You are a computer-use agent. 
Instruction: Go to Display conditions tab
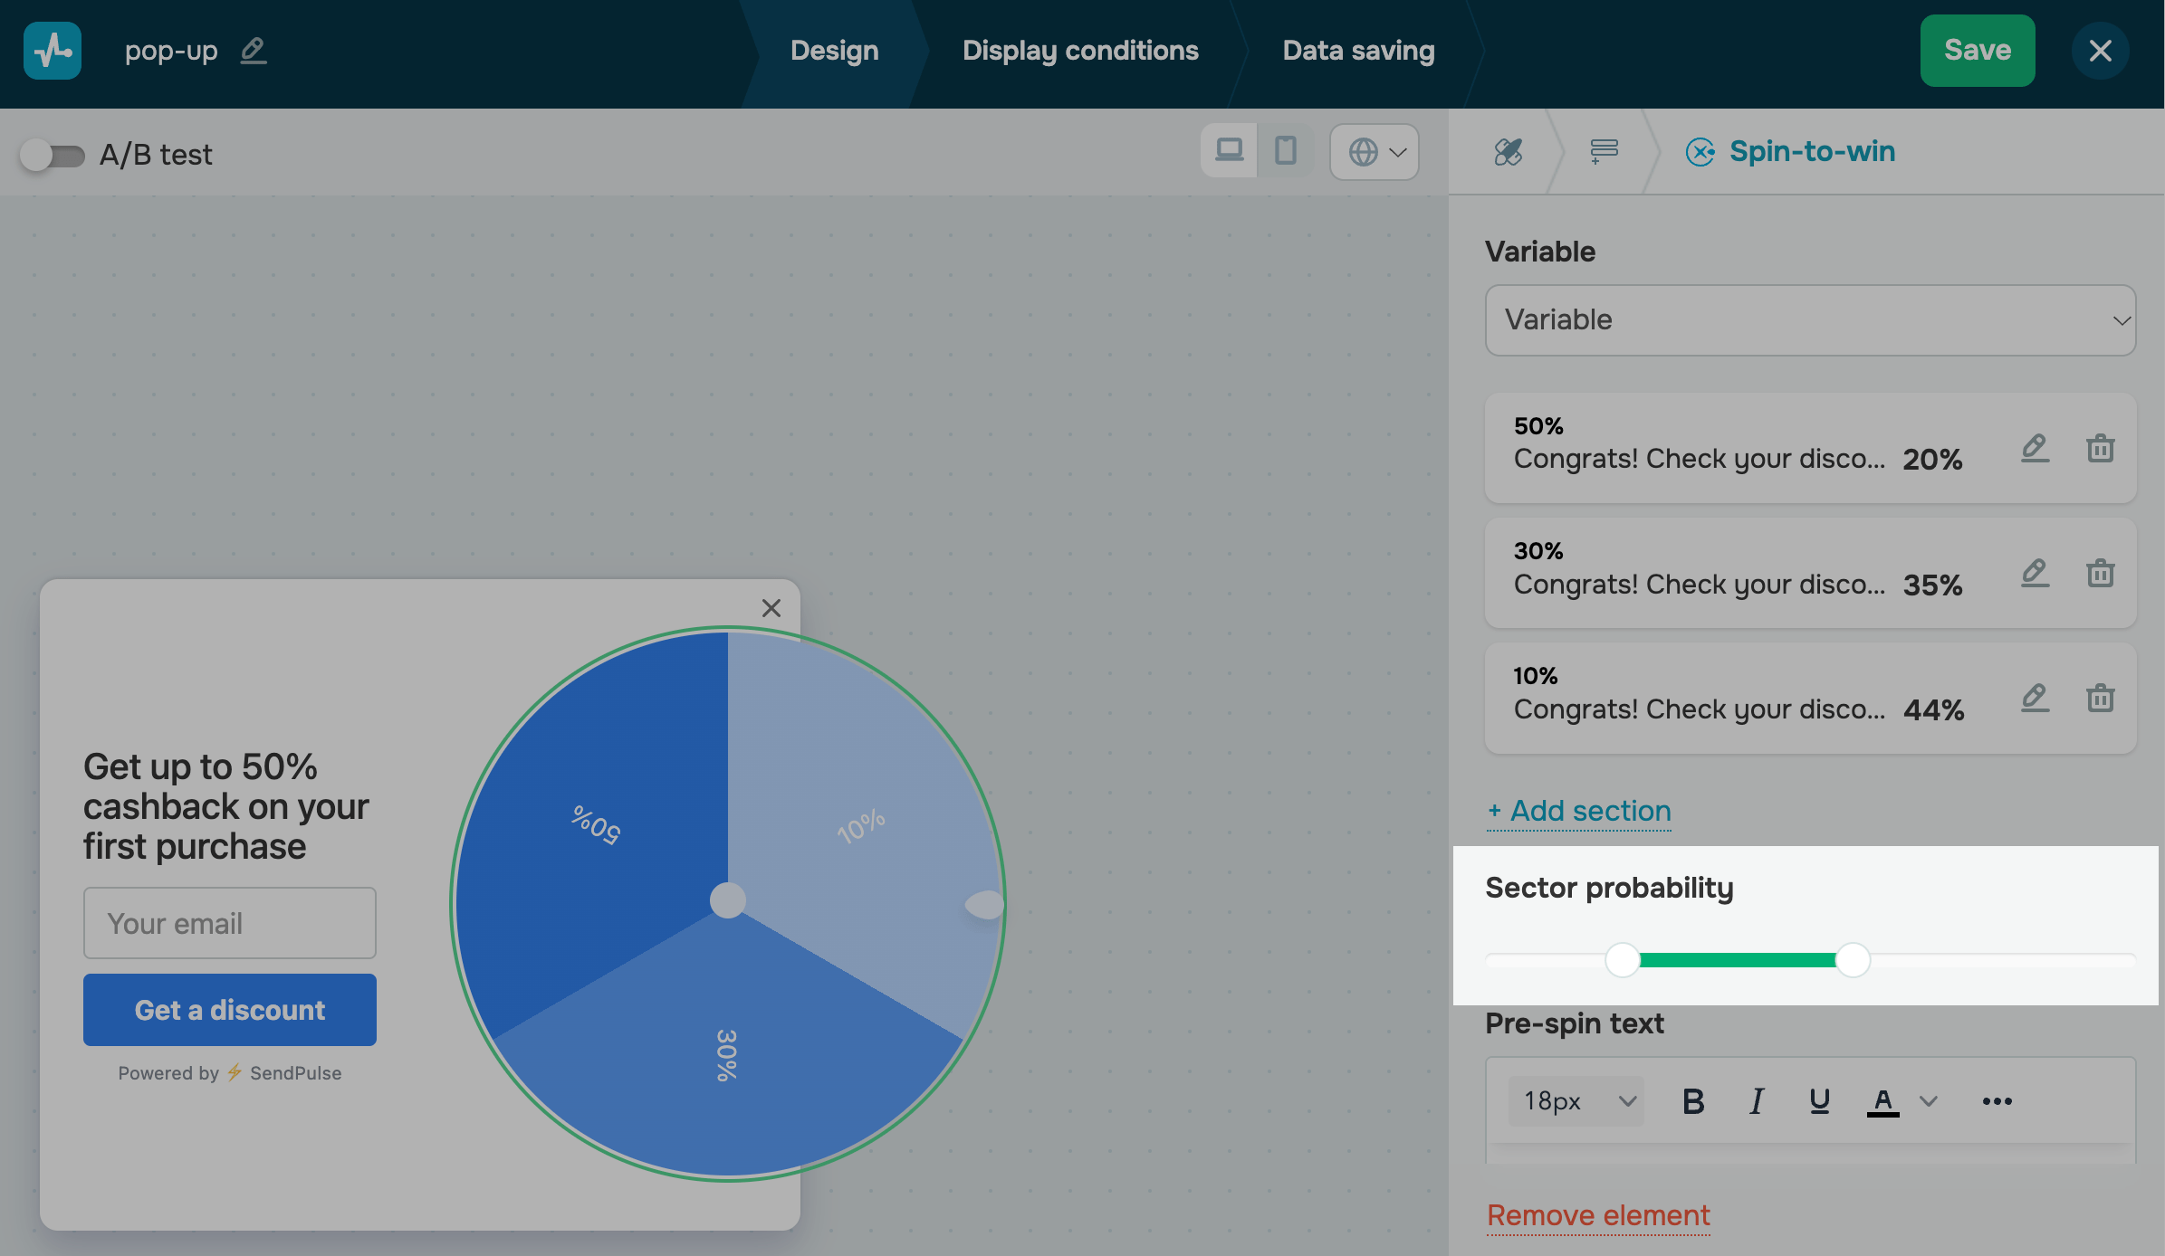(x=1080, y=51)
